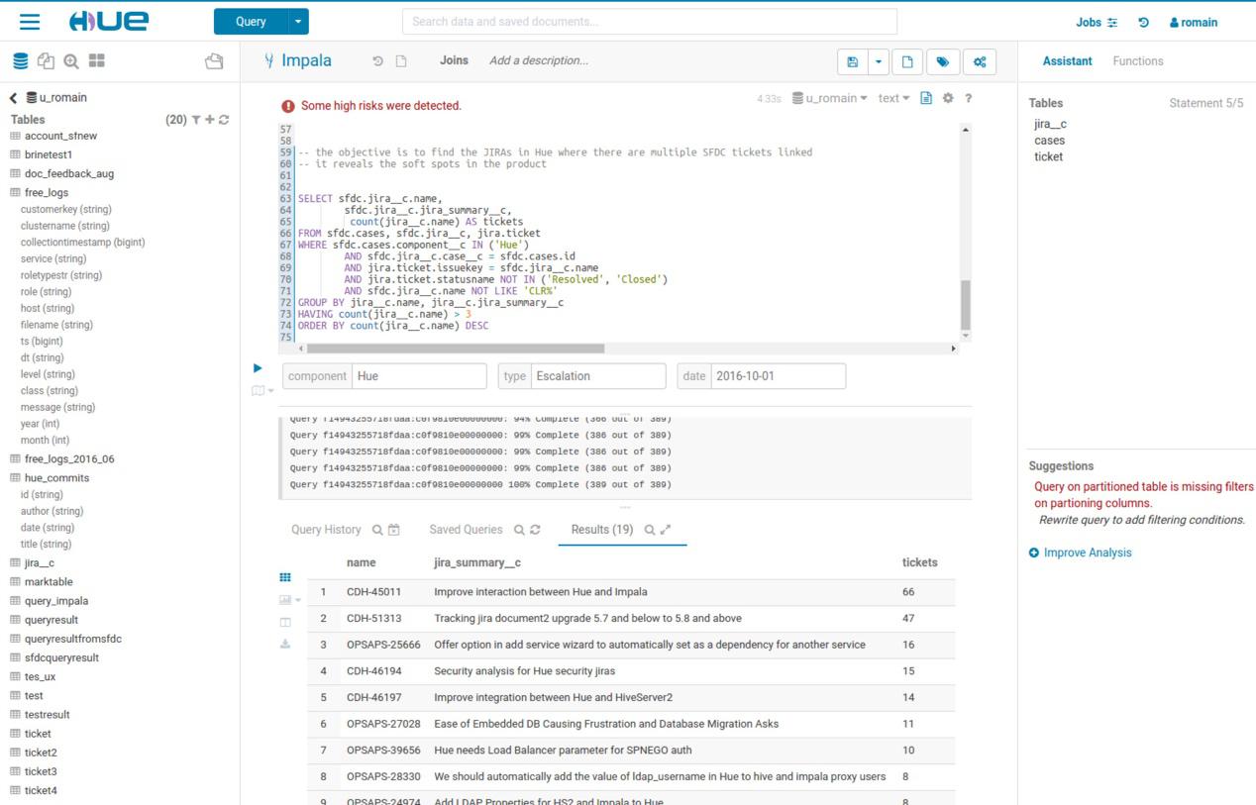
Task: Toggle the results column list panel
Action: pos(285,622)
